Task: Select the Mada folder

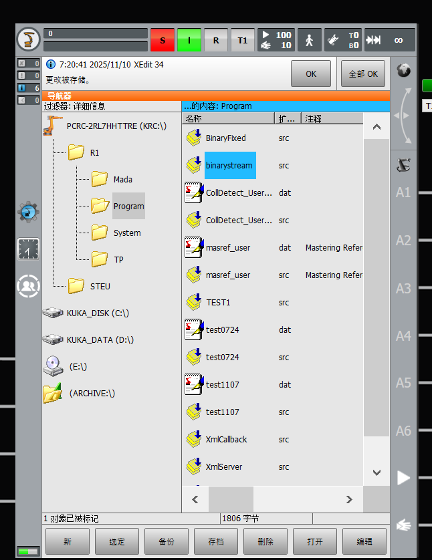Action: coord(123,179)
